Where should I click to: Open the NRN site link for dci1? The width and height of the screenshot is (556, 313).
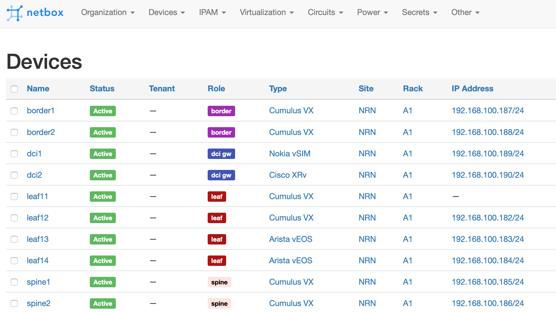pos(367,153)
